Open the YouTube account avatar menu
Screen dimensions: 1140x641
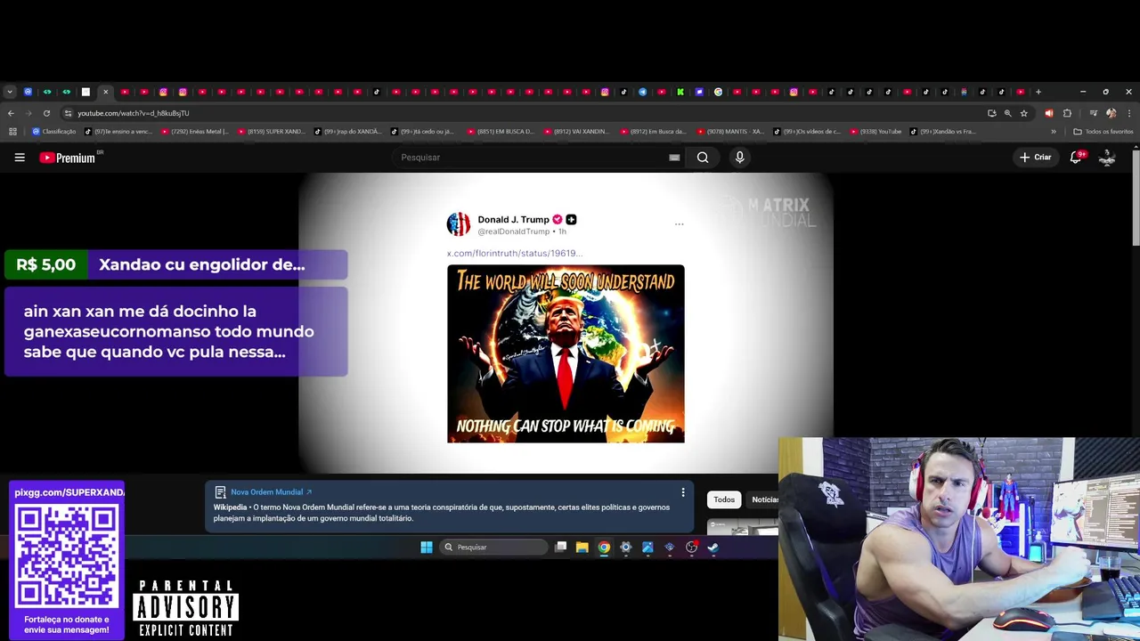point(1107,158)
